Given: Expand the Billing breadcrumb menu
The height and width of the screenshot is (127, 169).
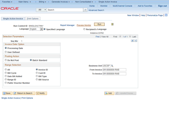Looking at the screenshot, I should [x=43, y=2].
